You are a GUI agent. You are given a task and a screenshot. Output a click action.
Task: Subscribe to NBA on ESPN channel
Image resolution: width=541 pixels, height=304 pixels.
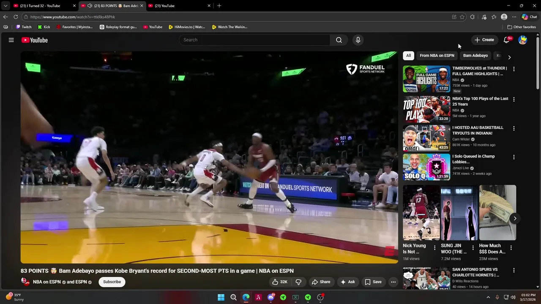[x=112, y=282]
